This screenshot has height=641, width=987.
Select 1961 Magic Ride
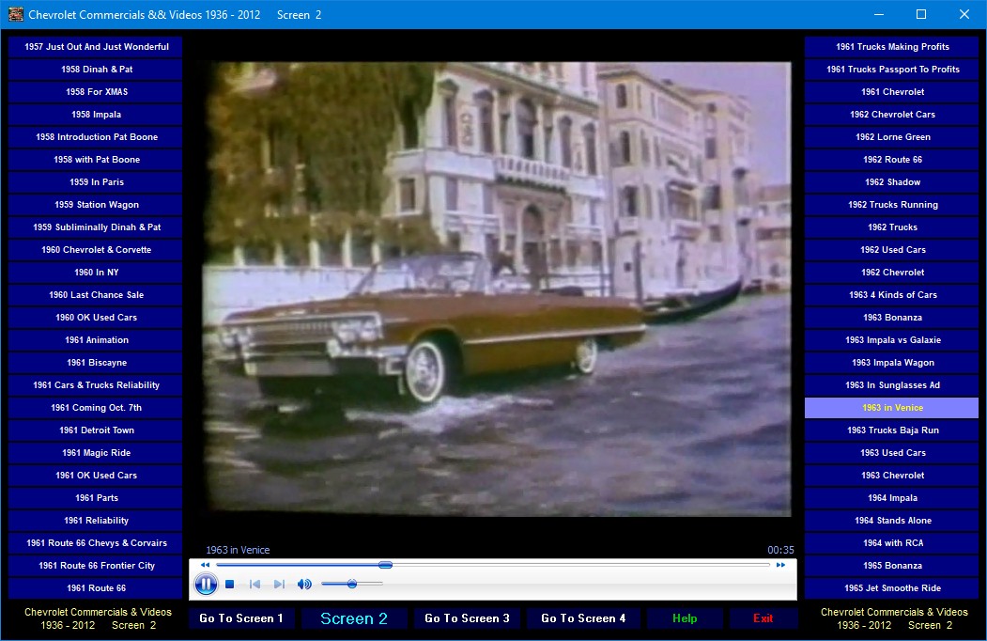point(97,452)
